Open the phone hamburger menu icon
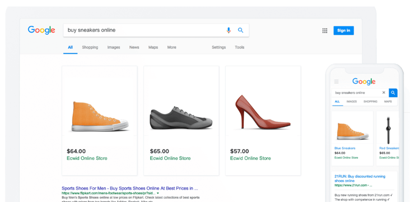The width and height of the screenshot is (410, 202). point(337,82)
